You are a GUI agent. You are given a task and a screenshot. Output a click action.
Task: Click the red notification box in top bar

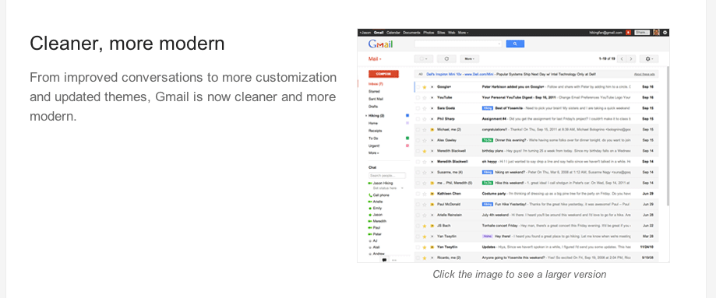[x=628, y=33]
